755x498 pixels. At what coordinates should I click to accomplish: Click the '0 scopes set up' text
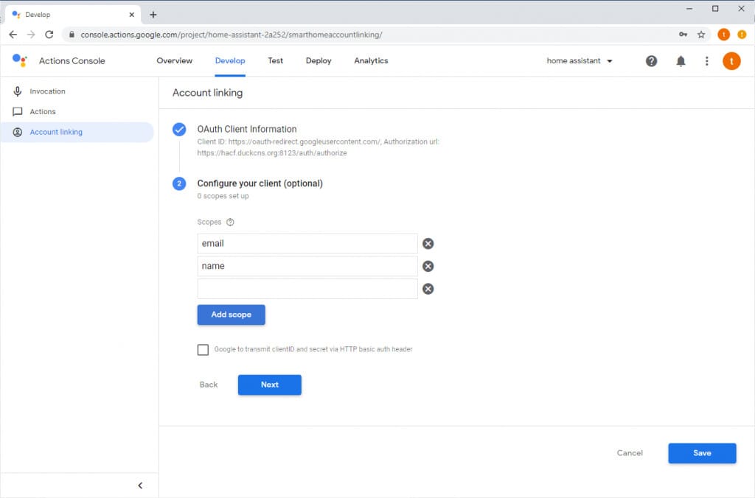[223, 196]
